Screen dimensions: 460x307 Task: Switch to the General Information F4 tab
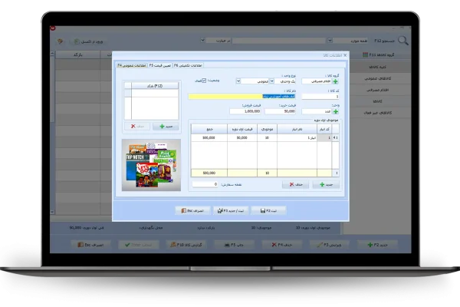tap(131, 66)
